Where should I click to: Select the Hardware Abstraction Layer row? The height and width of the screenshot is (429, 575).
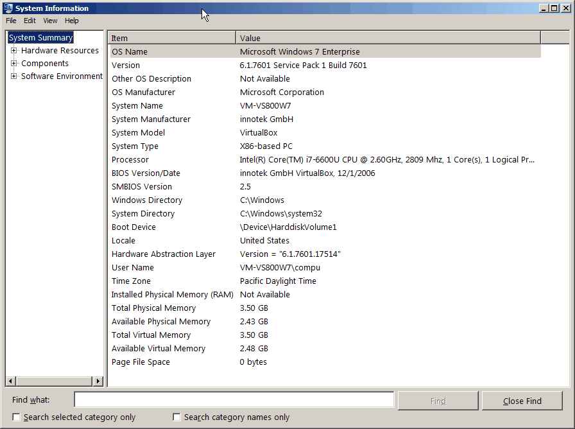click(325, 254)
